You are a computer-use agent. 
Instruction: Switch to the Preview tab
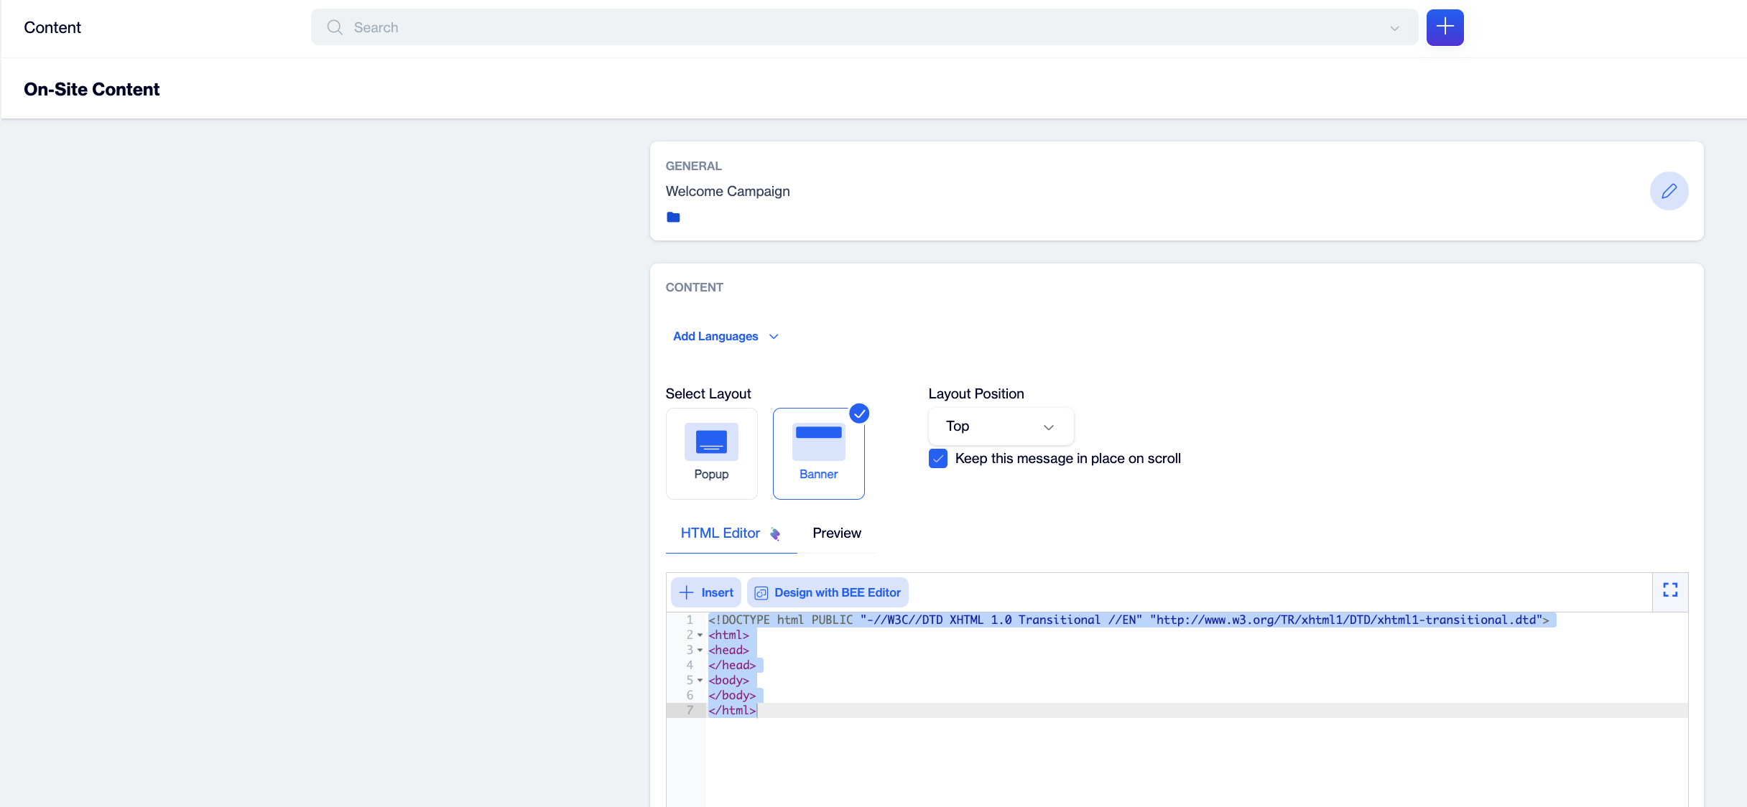(836, 533)
